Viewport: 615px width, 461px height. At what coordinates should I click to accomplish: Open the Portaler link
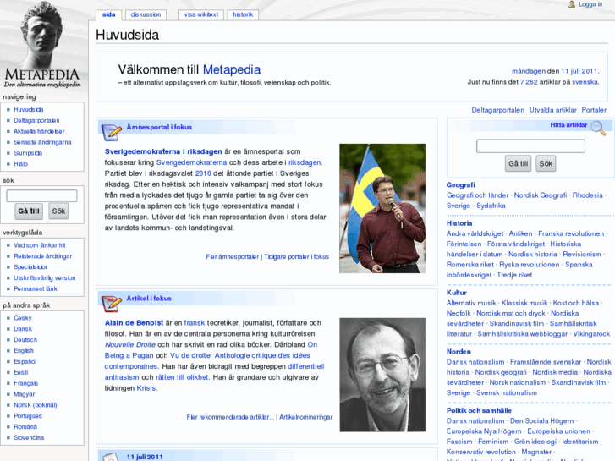(594, 110)
